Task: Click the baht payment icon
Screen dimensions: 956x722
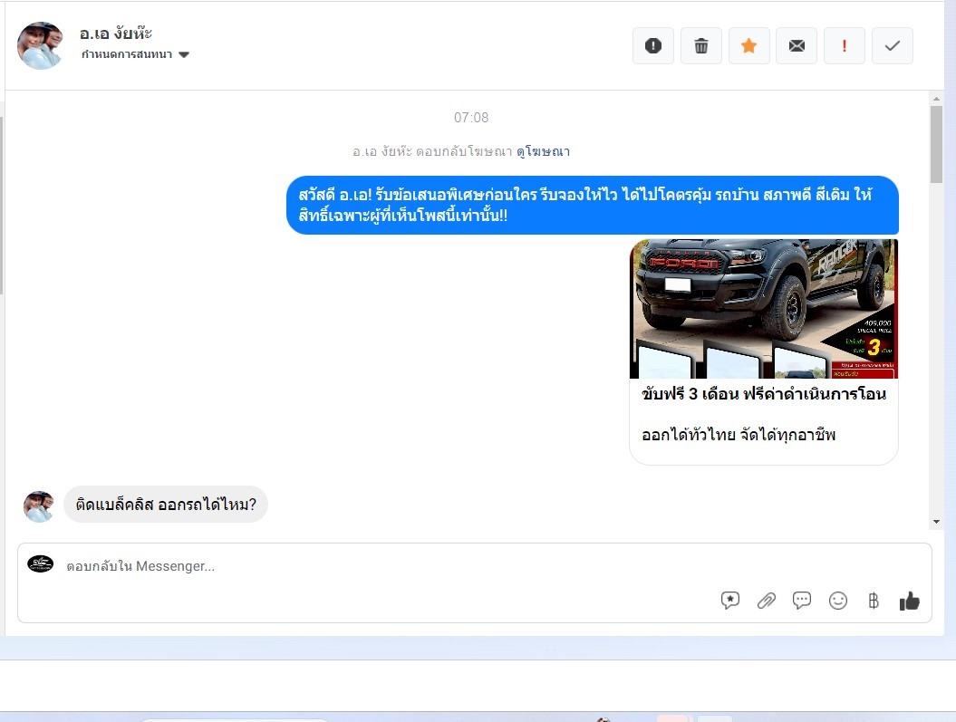Action: point(874,601)
